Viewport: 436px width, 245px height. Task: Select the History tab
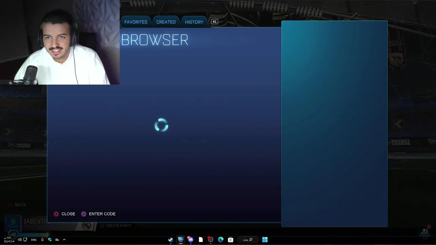[x=194, y=22]
